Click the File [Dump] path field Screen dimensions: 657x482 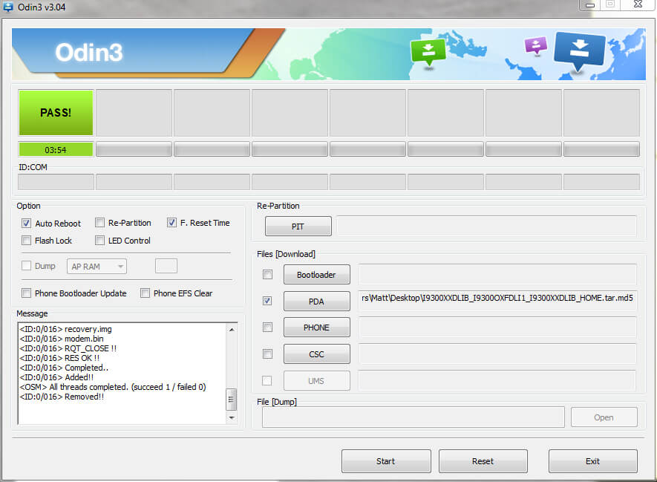pyautogui.click(x=414, y=417)
